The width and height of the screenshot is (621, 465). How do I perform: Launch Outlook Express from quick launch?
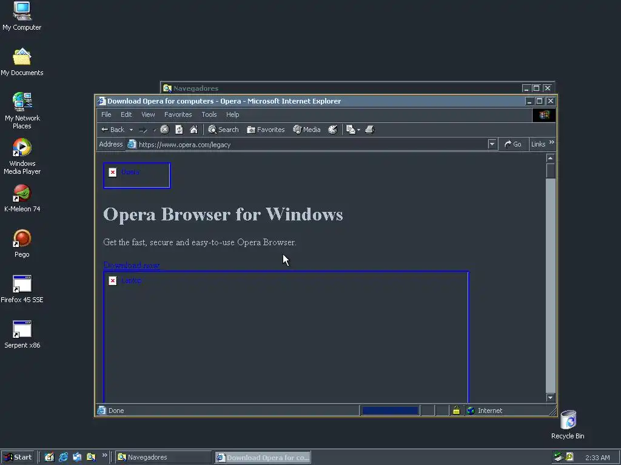coord(77,457)
